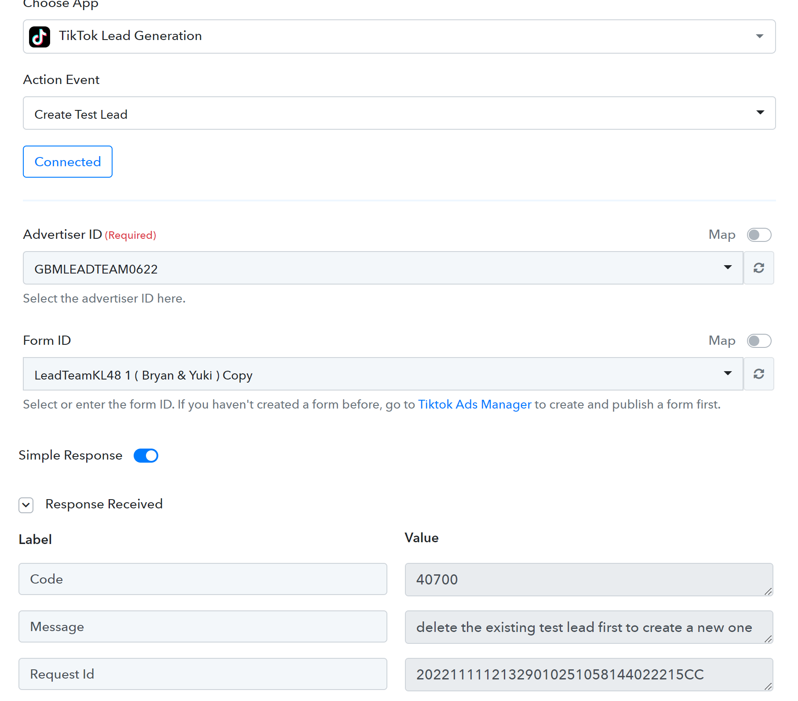798x701 pixels.
Task: Click the Form ID label
Action: (x=47, y=340)
